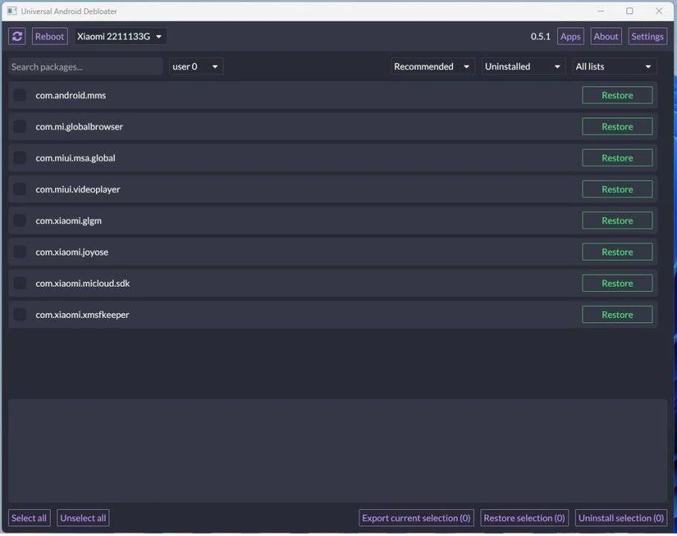This screenshot has height=536, width=677.
Task: Click the package description panel
Action: (338, 450)
